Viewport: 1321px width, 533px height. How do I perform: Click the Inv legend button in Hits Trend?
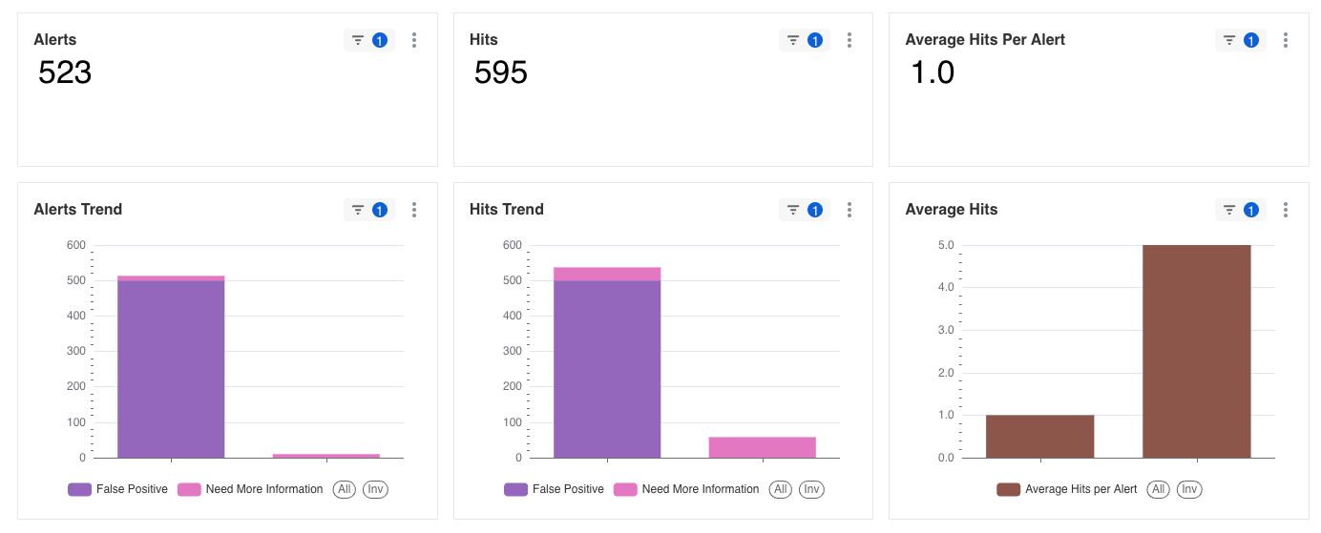tap(811, 489)
